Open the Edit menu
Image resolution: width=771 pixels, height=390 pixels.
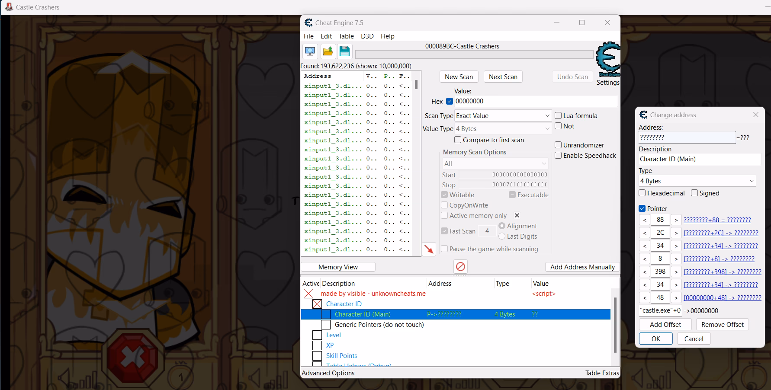point(326,36)
